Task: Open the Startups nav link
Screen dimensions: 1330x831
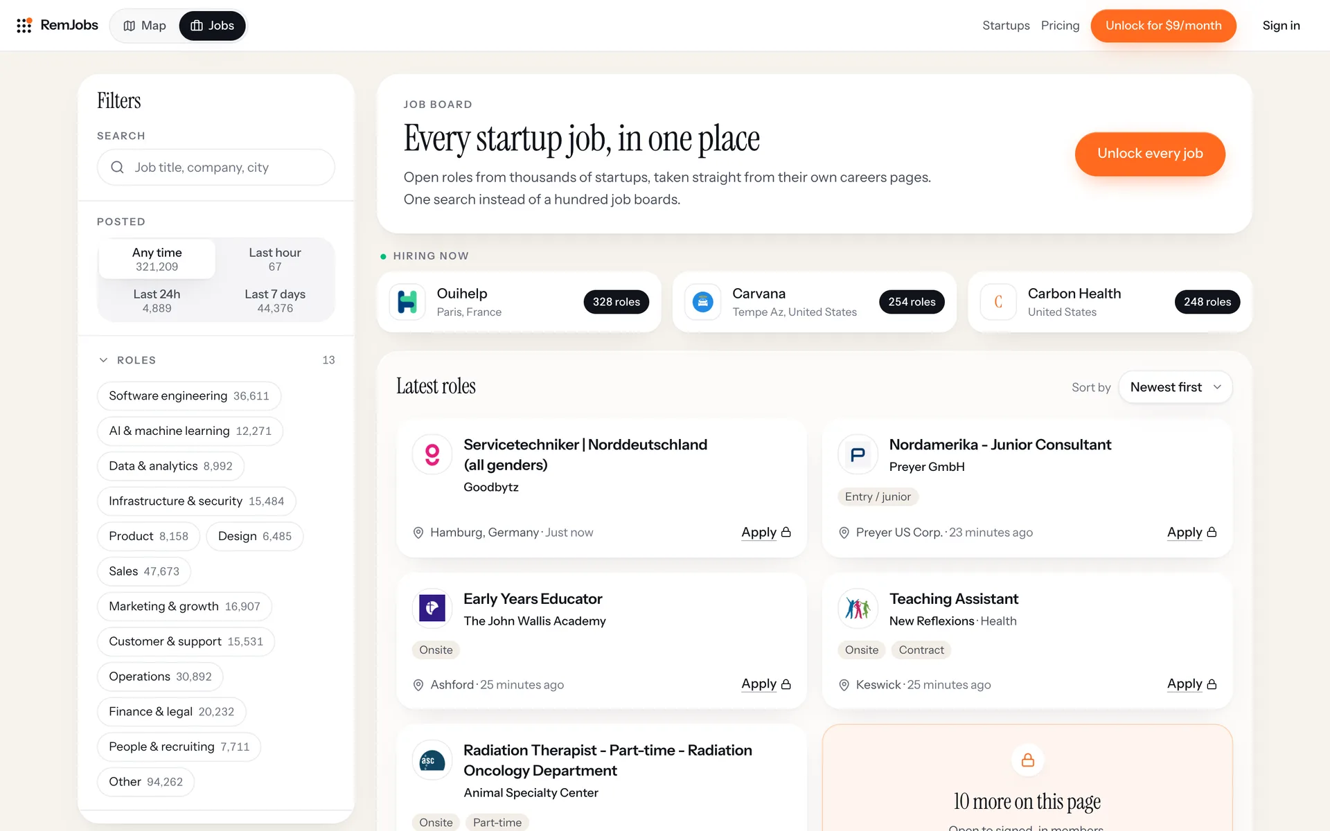Action: click(x=1006, y=26)
